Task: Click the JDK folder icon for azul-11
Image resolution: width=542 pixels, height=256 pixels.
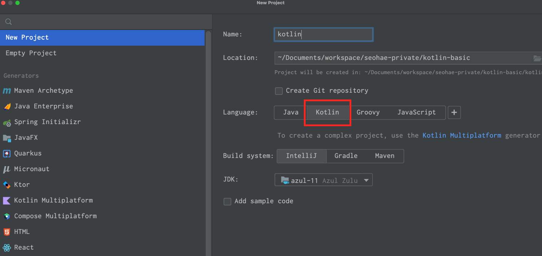Action: click(x=285, y=180)
